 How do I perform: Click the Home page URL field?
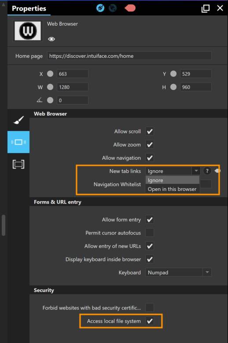click(129, 56)
